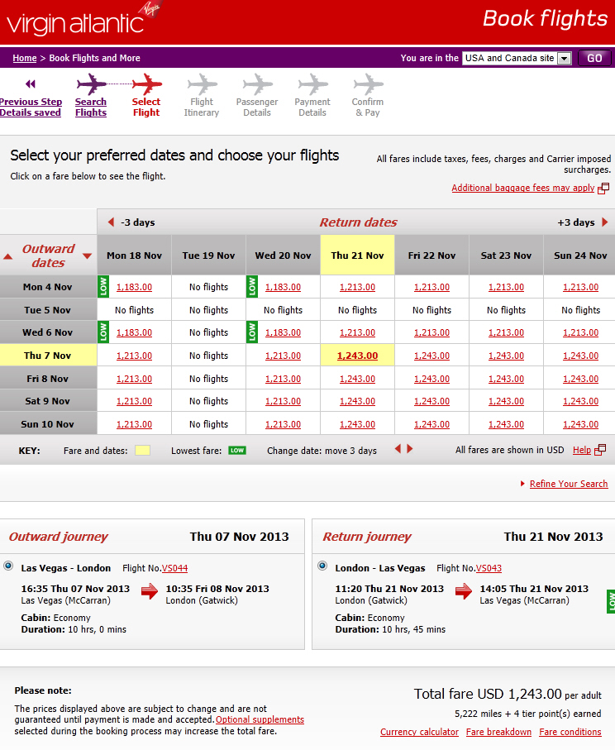Viewport: 615px width, 750px height.
Task: Open the USA and Canada site dropdown
Action: [517, 58]
